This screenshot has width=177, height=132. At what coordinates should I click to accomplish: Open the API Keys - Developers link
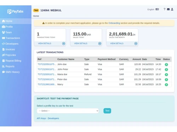point(48,118)
